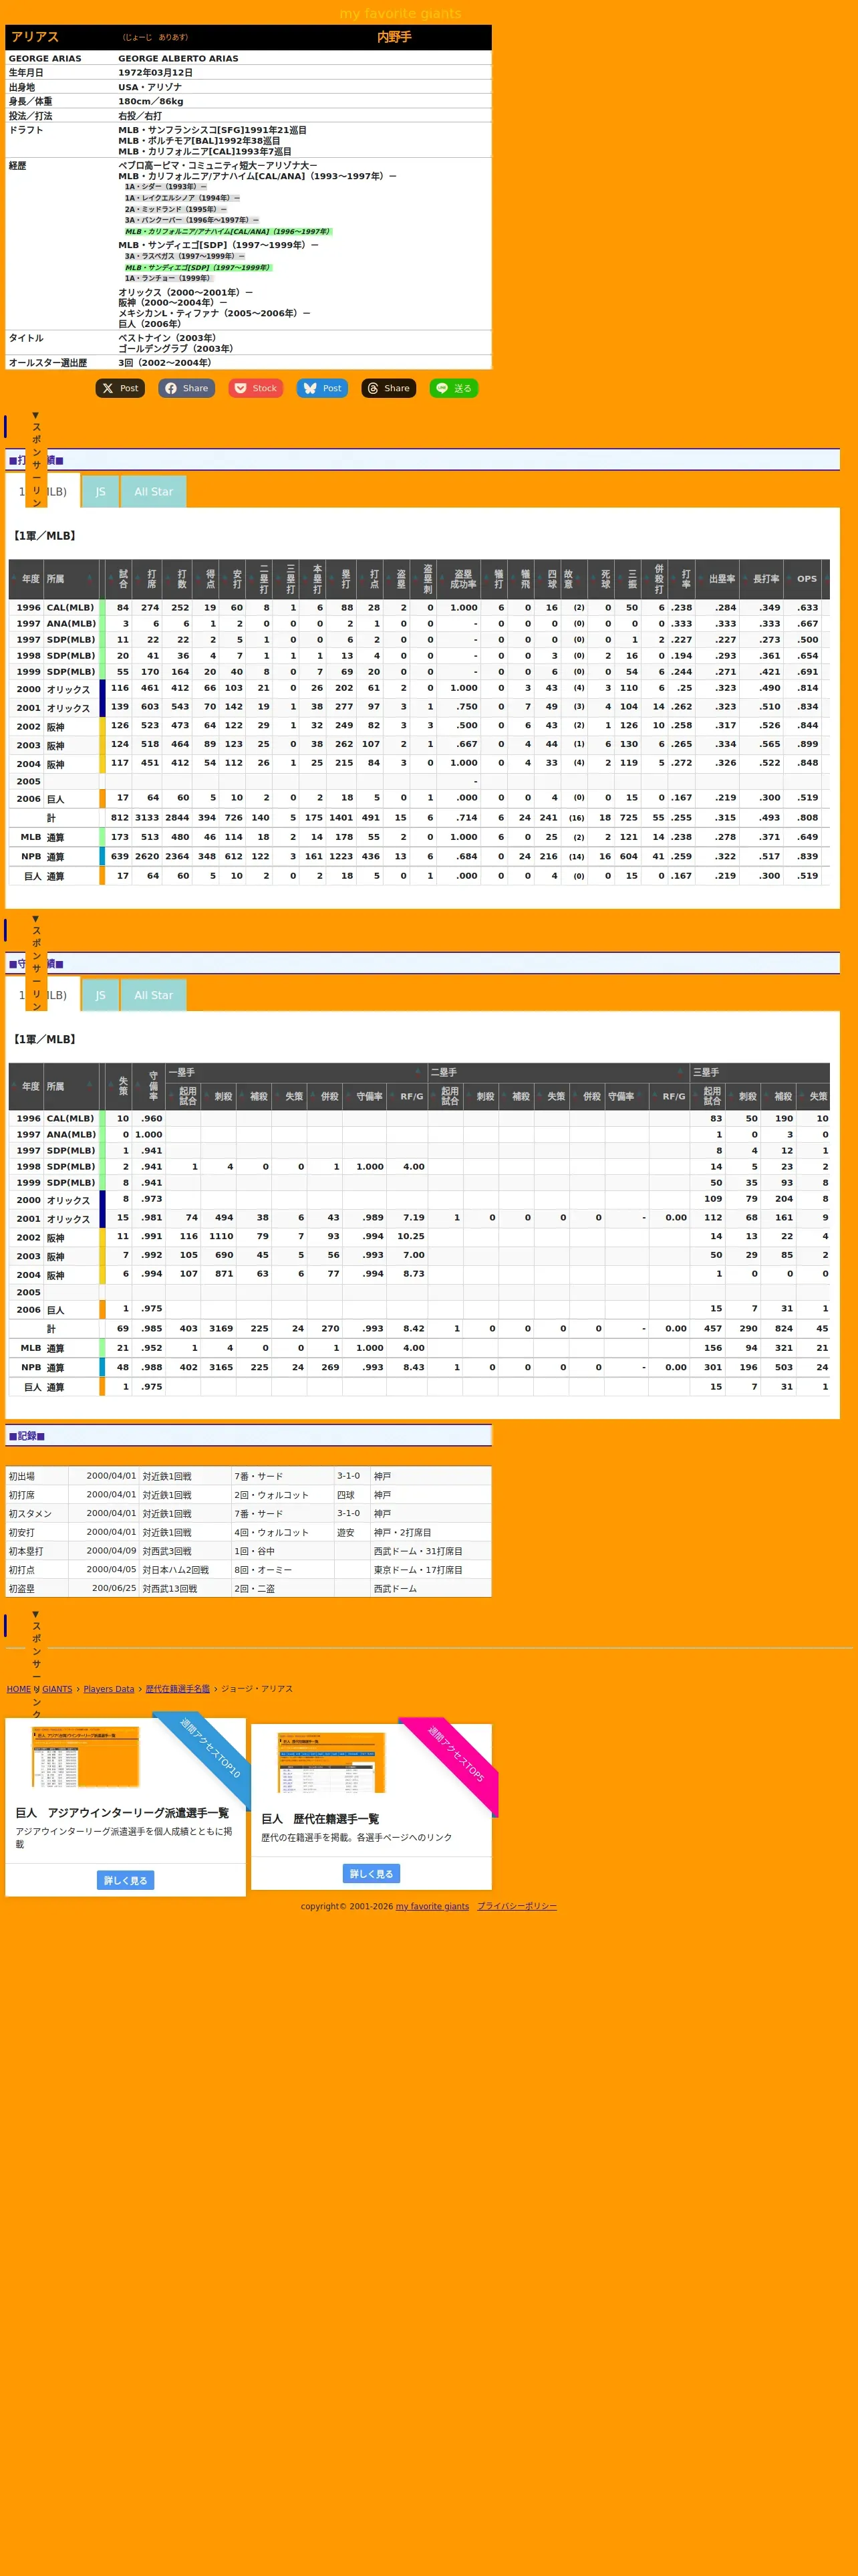The height and width of the screenshot is (2576, 858).
Task: Sort the batting table by 試合 column
Action: pyautogui.click(x=118, y=579)
